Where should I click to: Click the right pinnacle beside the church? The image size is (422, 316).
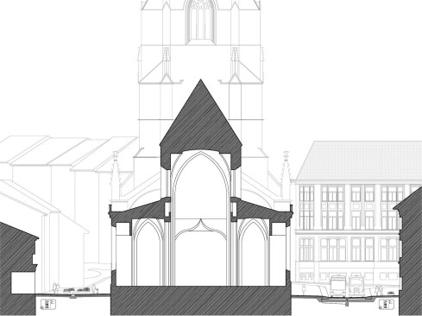[x=286, y=175]
